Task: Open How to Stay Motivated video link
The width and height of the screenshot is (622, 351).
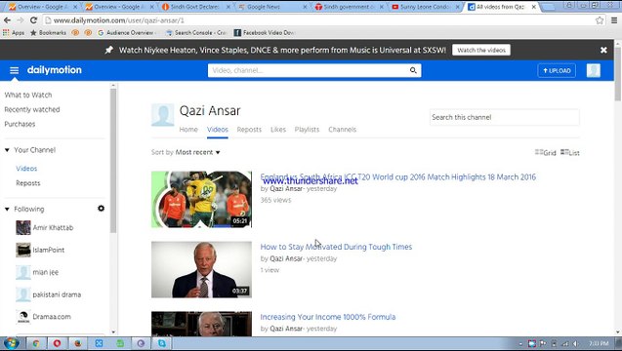Action: [x=336, y=247]
